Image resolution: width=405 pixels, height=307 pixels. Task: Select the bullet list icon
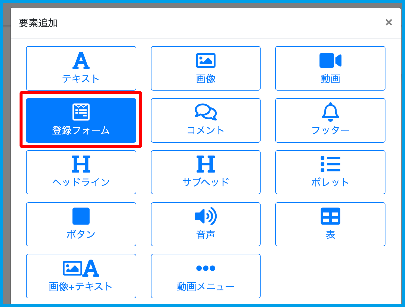coord(330,164)
